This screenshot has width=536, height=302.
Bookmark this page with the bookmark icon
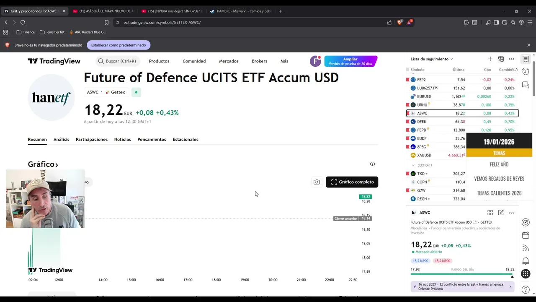(106, 22)
